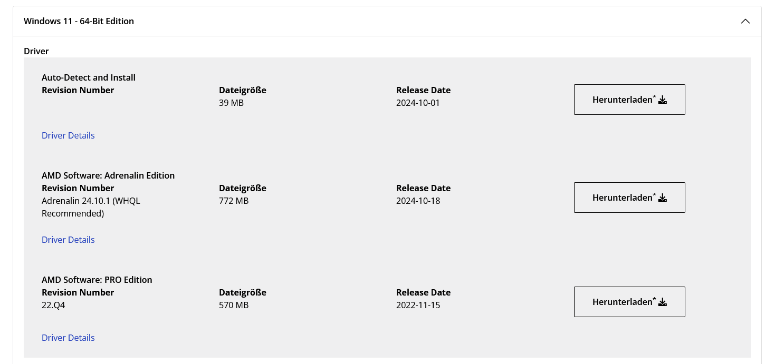Select the AMD Software: Adrenalin Edition title
Screen dimensions: 765x364
(x=108, y=175)
